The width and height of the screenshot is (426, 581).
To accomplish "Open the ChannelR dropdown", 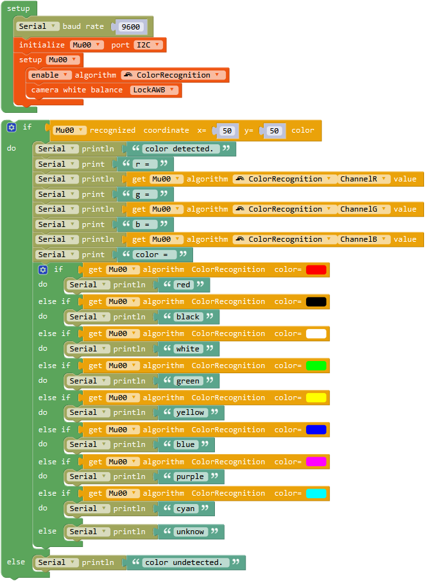I will point(364,179).
